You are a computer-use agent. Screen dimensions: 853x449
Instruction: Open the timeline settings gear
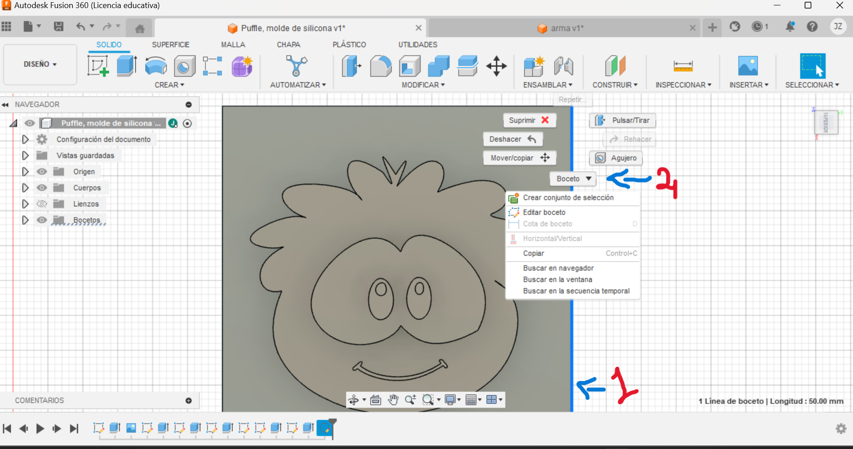(x=841, y=429)
